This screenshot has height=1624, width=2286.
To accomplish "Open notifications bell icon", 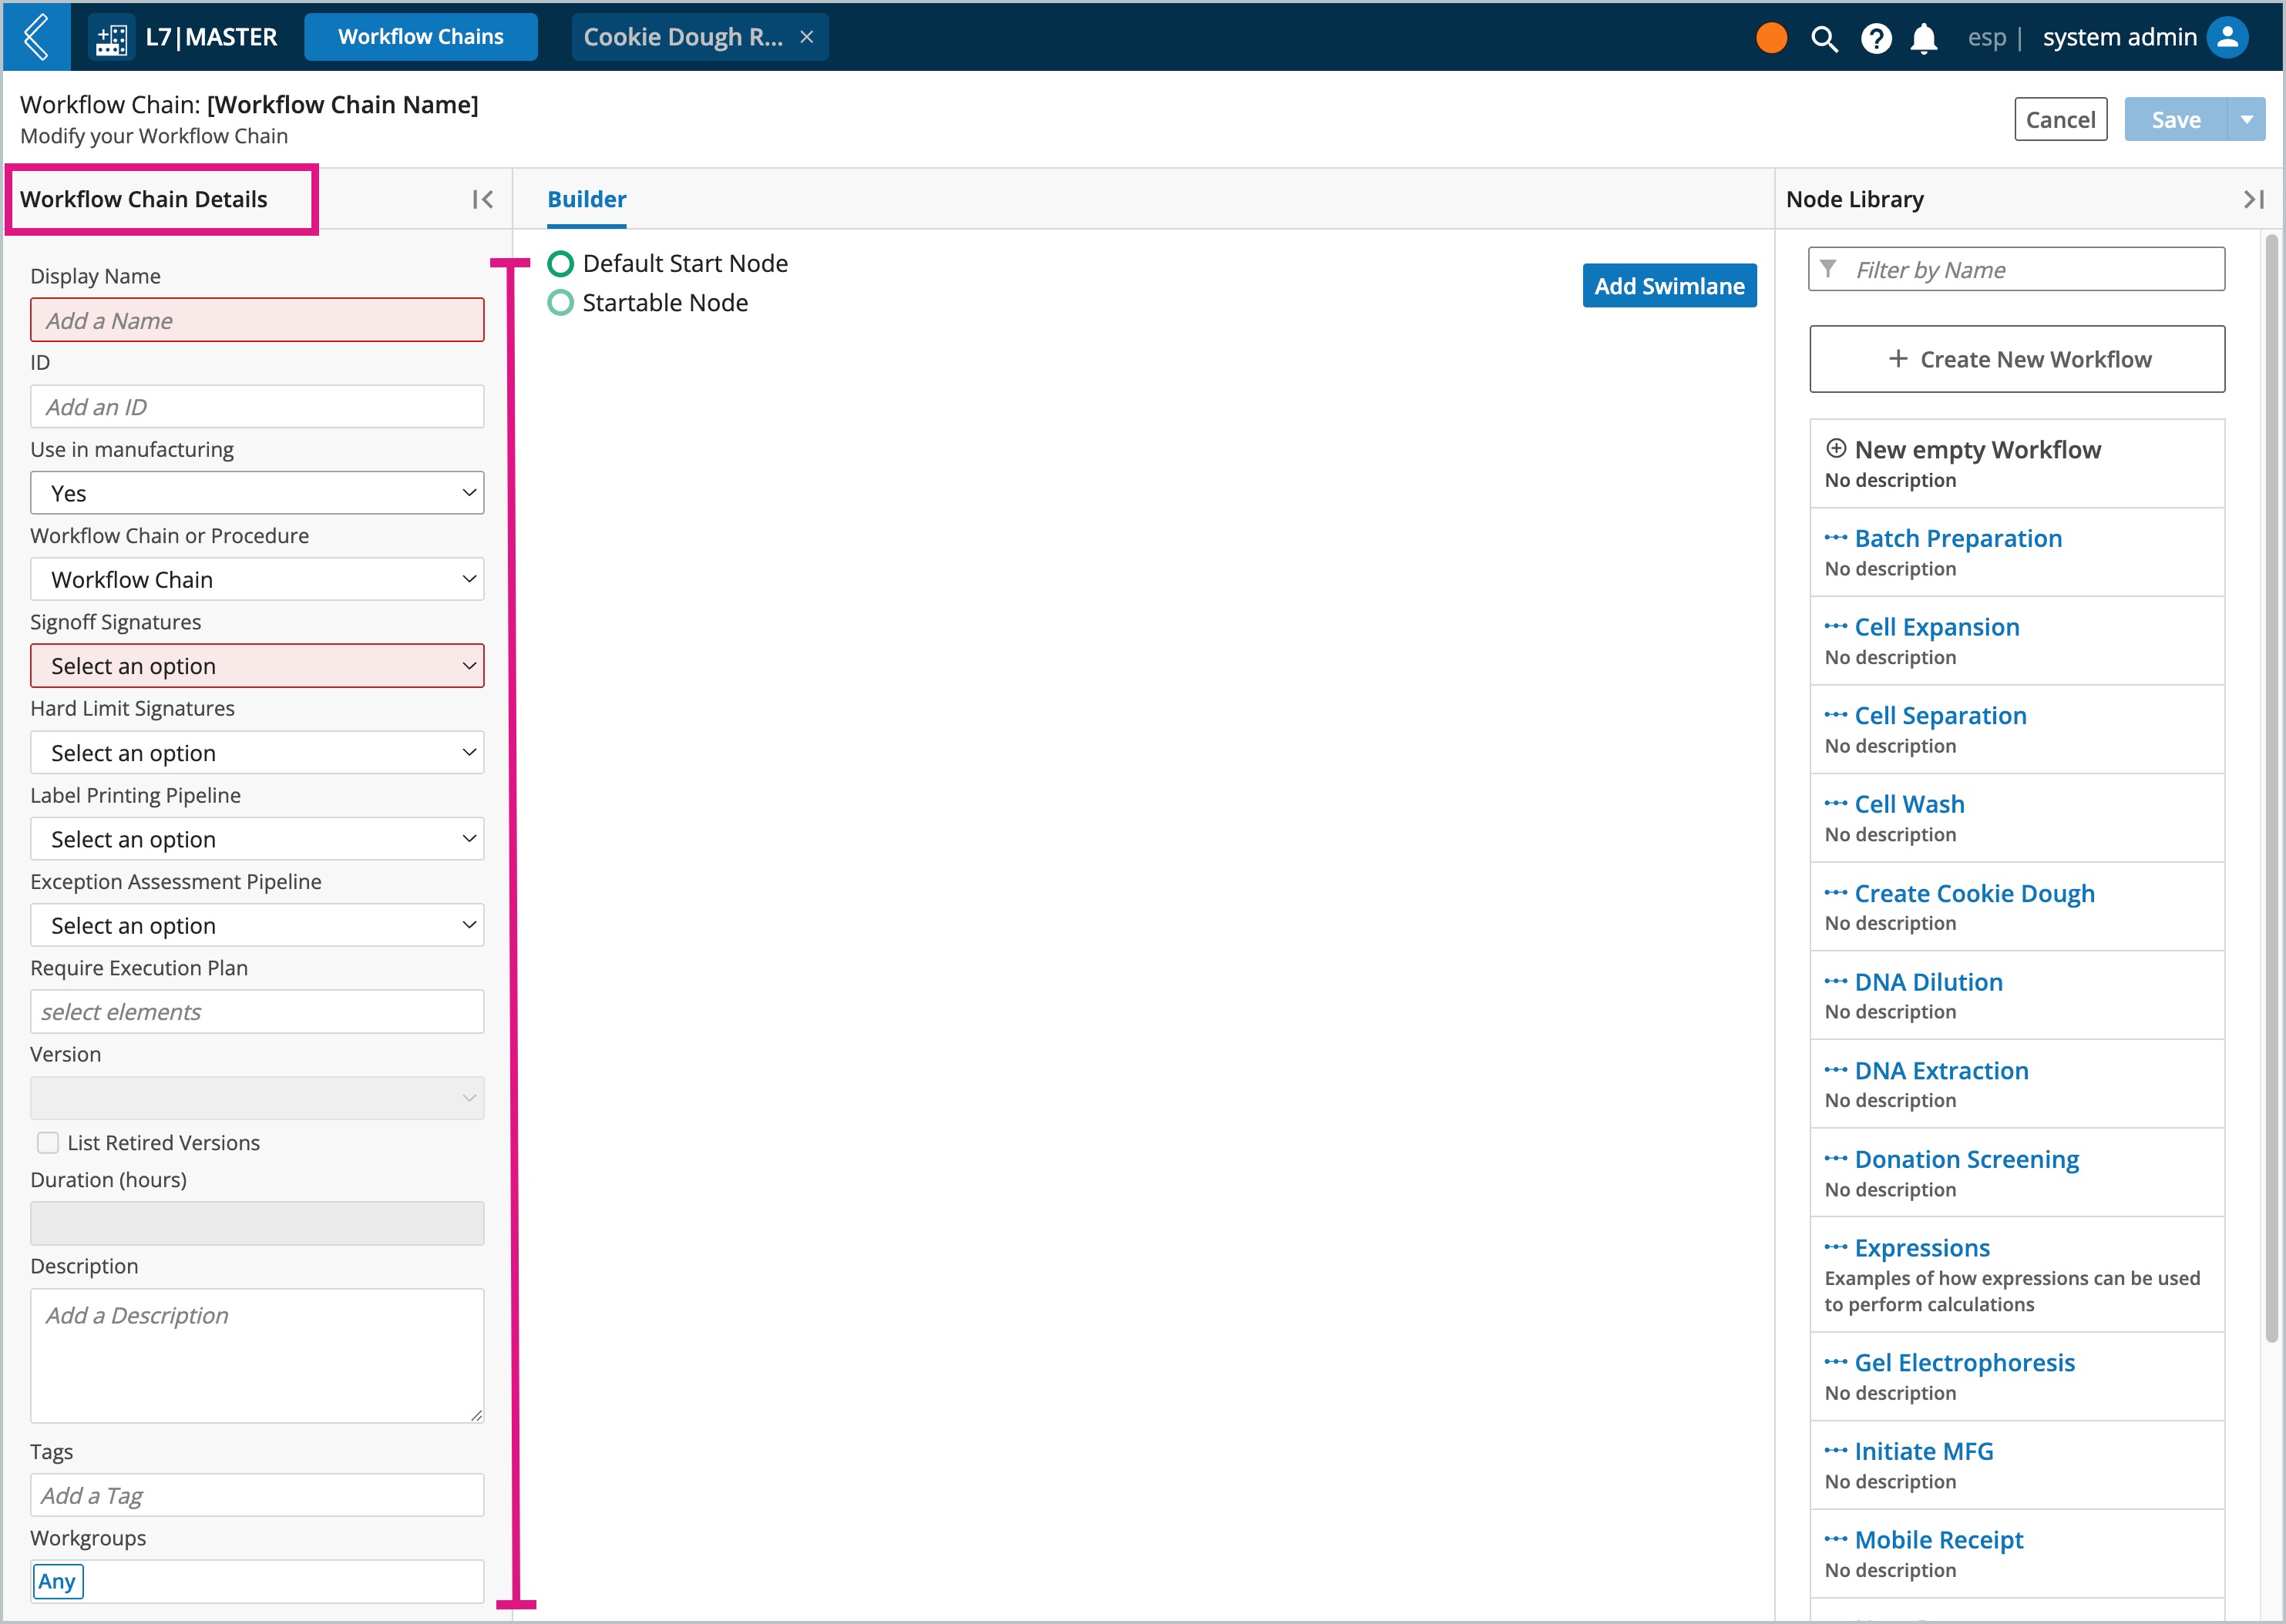I will click(1924, 39).
